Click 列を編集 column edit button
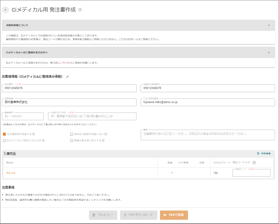The height and width of the screenshot is (224, 279). pyautogui.click(x=264, y=153)
